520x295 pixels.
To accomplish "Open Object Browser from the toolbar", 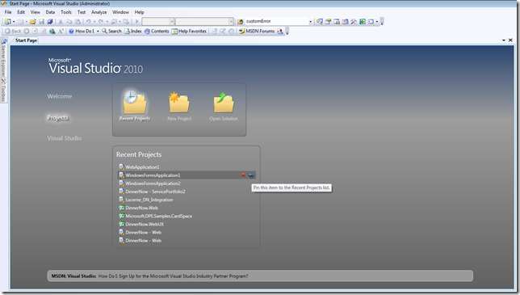I will [x=345, y=22].
